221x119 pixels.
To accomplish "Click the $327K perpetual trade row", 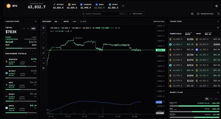I will 182,60.
